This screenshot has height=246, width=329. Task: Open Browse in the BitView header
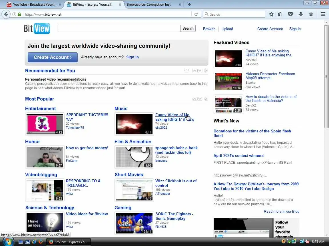[x=209, y=29]
